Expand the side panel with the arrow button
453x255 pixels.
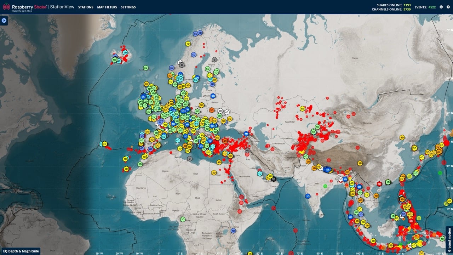pos(4,21)
